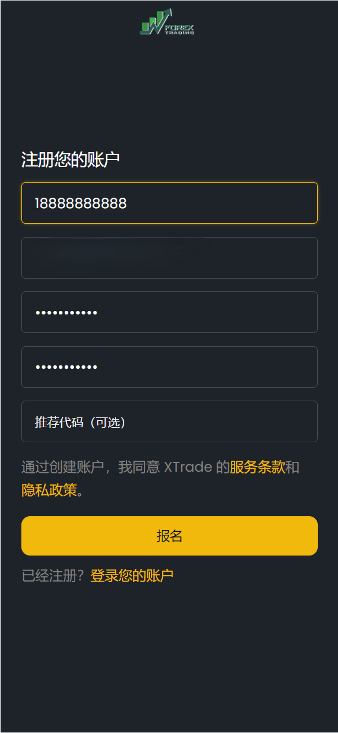Click the XTrade name in agreement text
338x733 pixels.
pyautogui.click(x=188, y=467)
